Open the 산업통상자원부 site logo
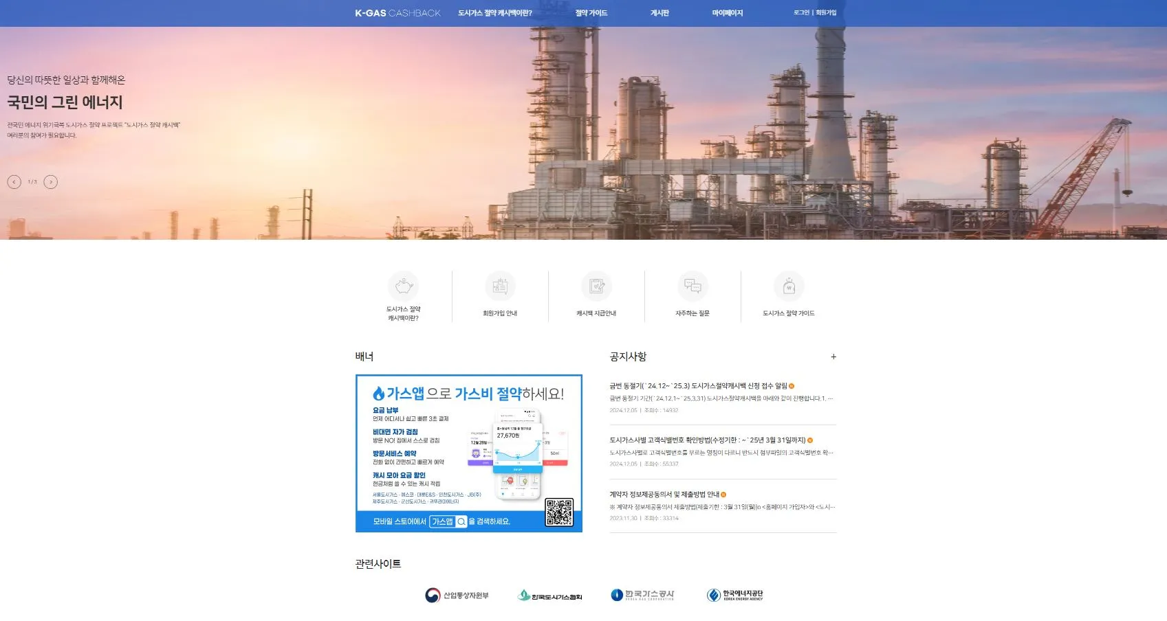Image resolution: width=1167 pixels, height=621 pixels. click(456, 595)
